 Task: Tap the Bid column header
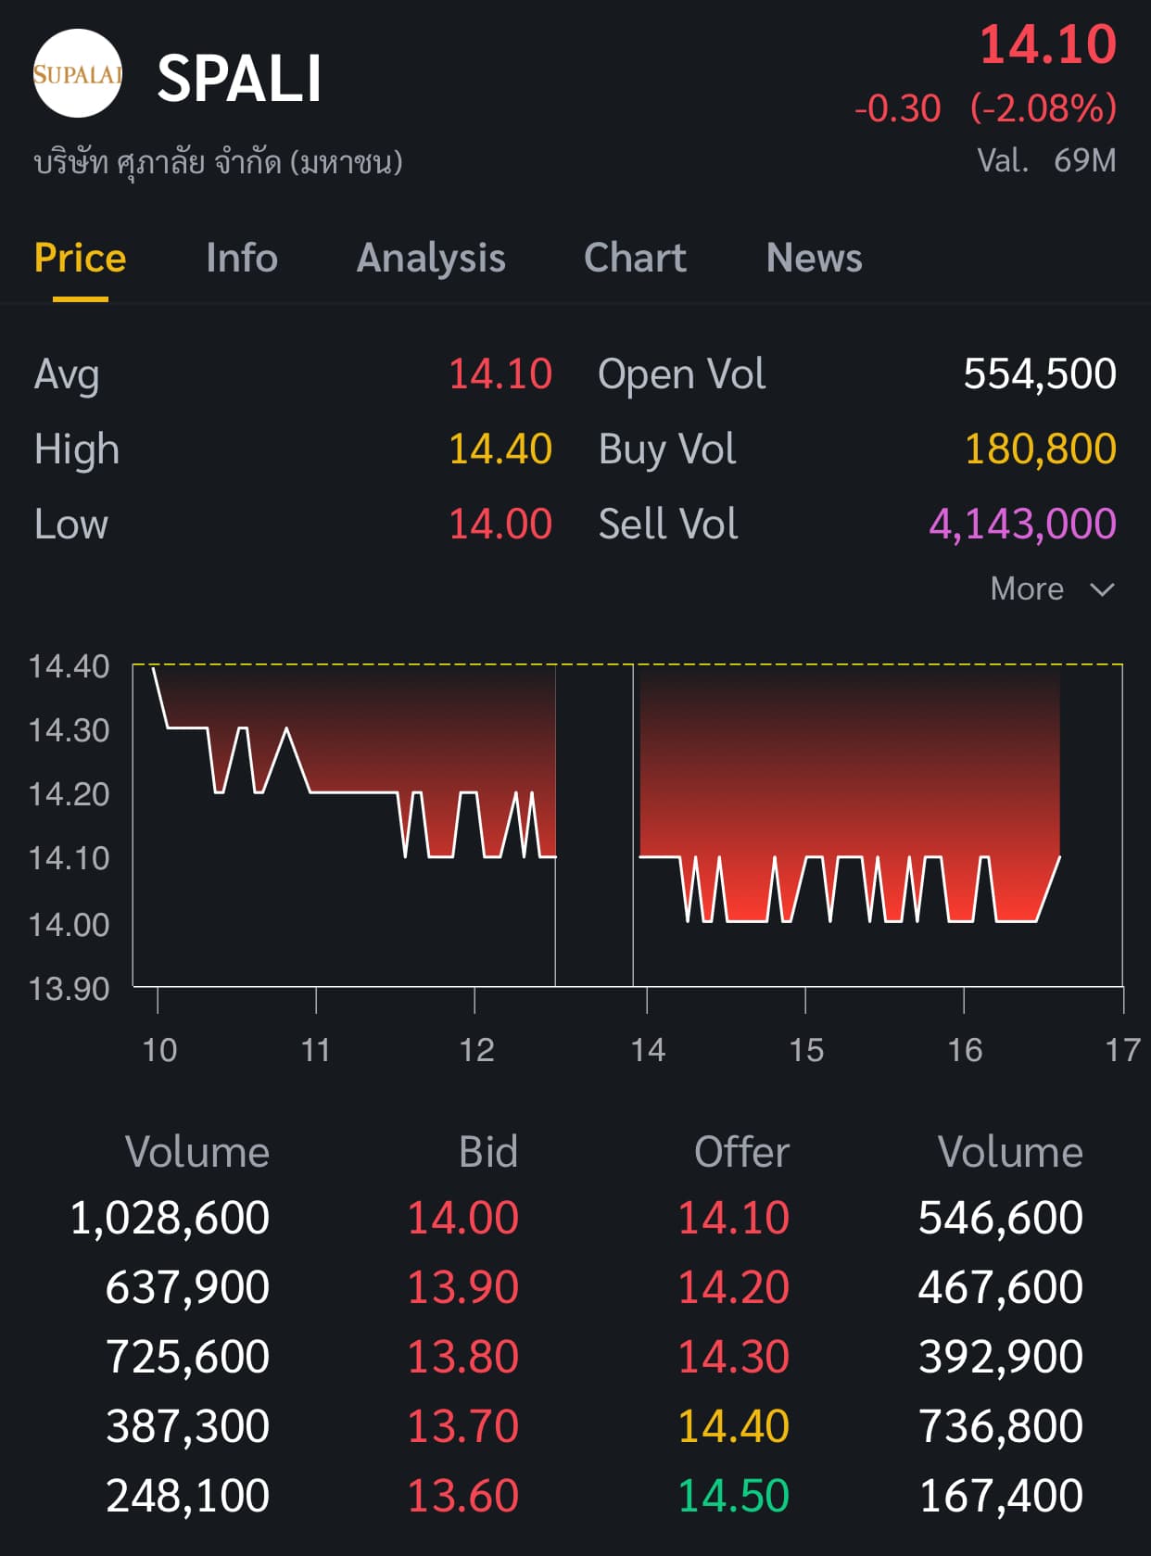click(x=488, y=1152)
